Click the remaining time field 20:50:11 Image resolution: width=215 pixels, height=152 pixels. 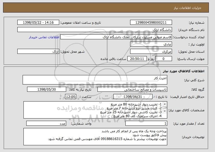pyautogui.click(x=137, y=59)
